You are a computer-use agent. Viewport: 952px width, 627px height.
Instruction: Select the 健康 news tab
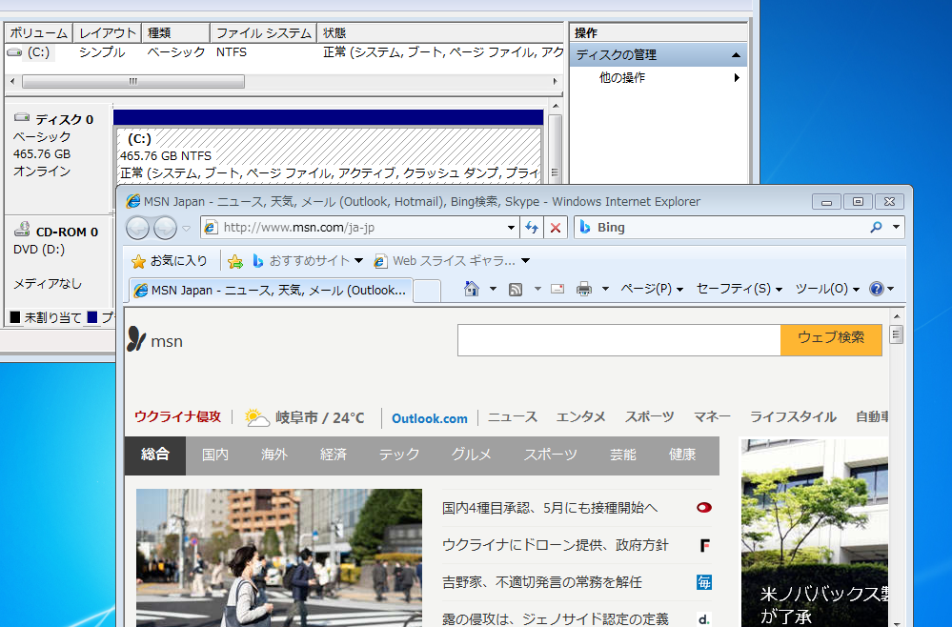(x=682, y=455)
